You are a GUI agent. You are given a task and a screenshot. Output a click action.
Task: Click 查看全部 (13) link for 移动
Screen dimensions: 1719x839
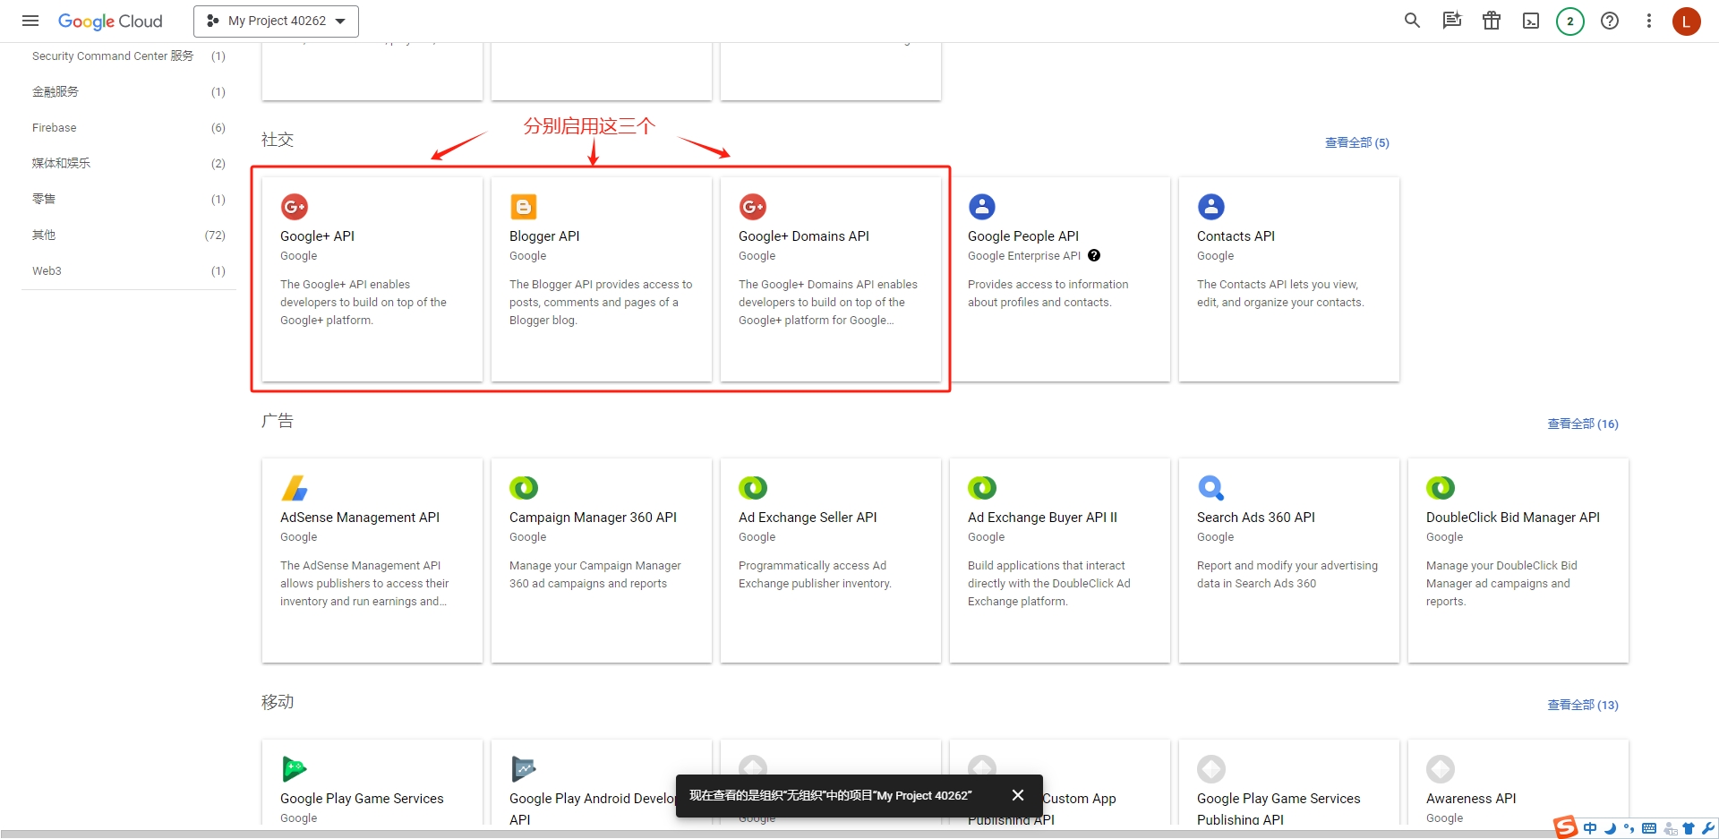pyautogui.click(x=1582, y=705)
